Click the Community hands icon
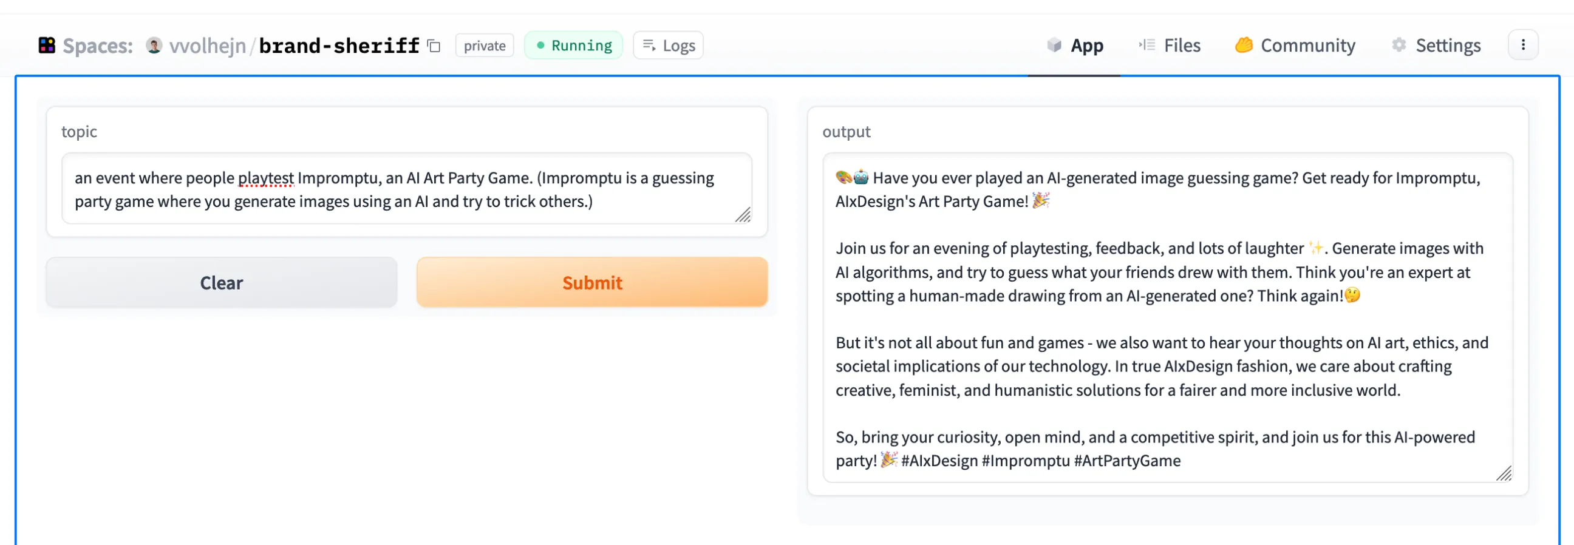Image resolution: width=1574 pixels, height=545 pixels. pyautogui.click(x=1244, y=45)
